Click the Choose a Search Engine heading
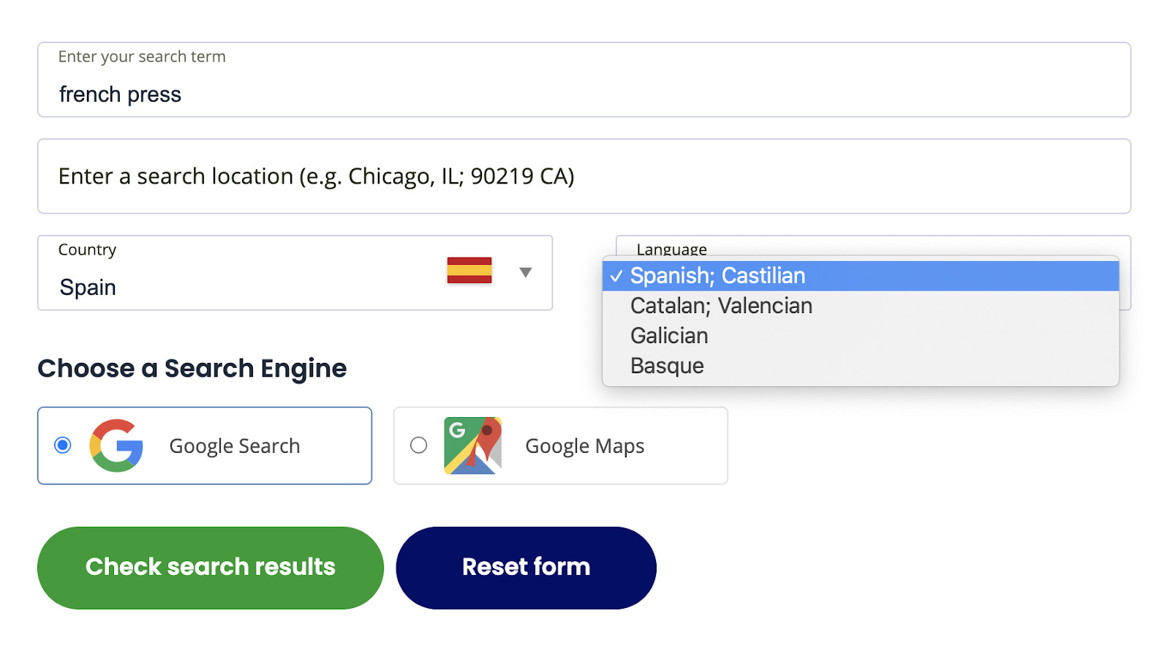 pyautogui.click(x=192, y=369)
